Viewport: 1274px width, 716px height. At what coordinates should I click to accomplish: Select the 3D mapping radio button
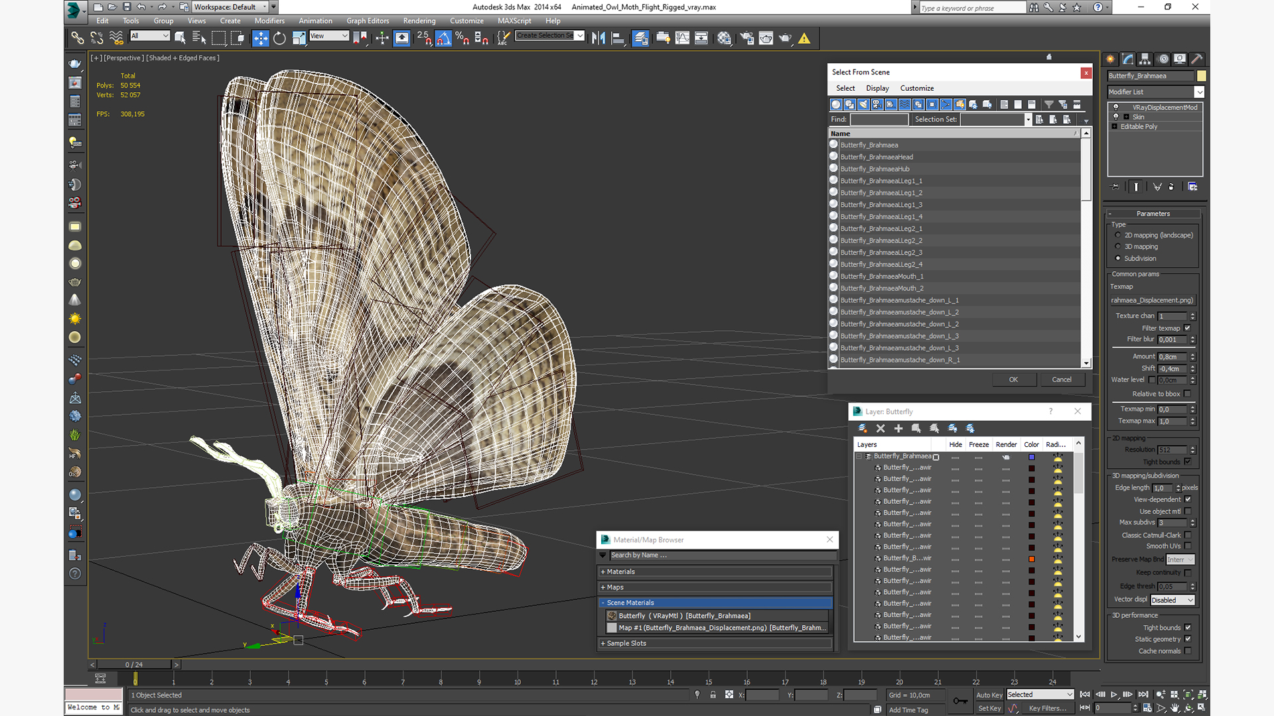(x=1118, y=247)
